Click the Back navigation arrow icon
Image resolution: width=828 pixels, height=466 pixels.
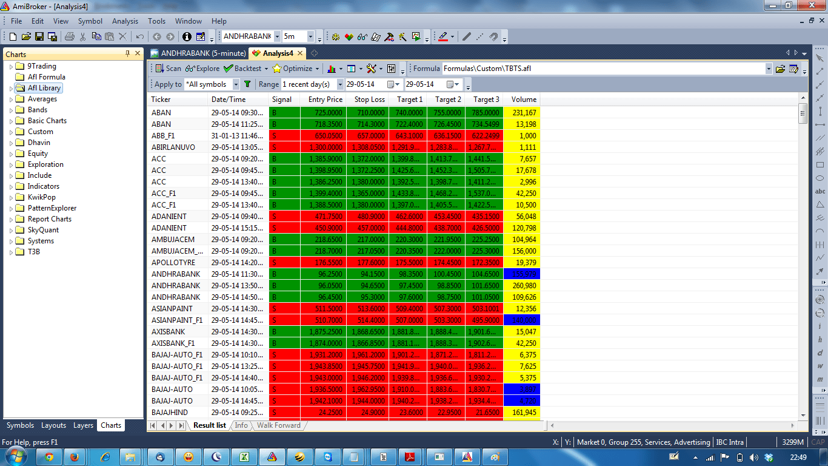pyautogui.click(x=157, y=36)
